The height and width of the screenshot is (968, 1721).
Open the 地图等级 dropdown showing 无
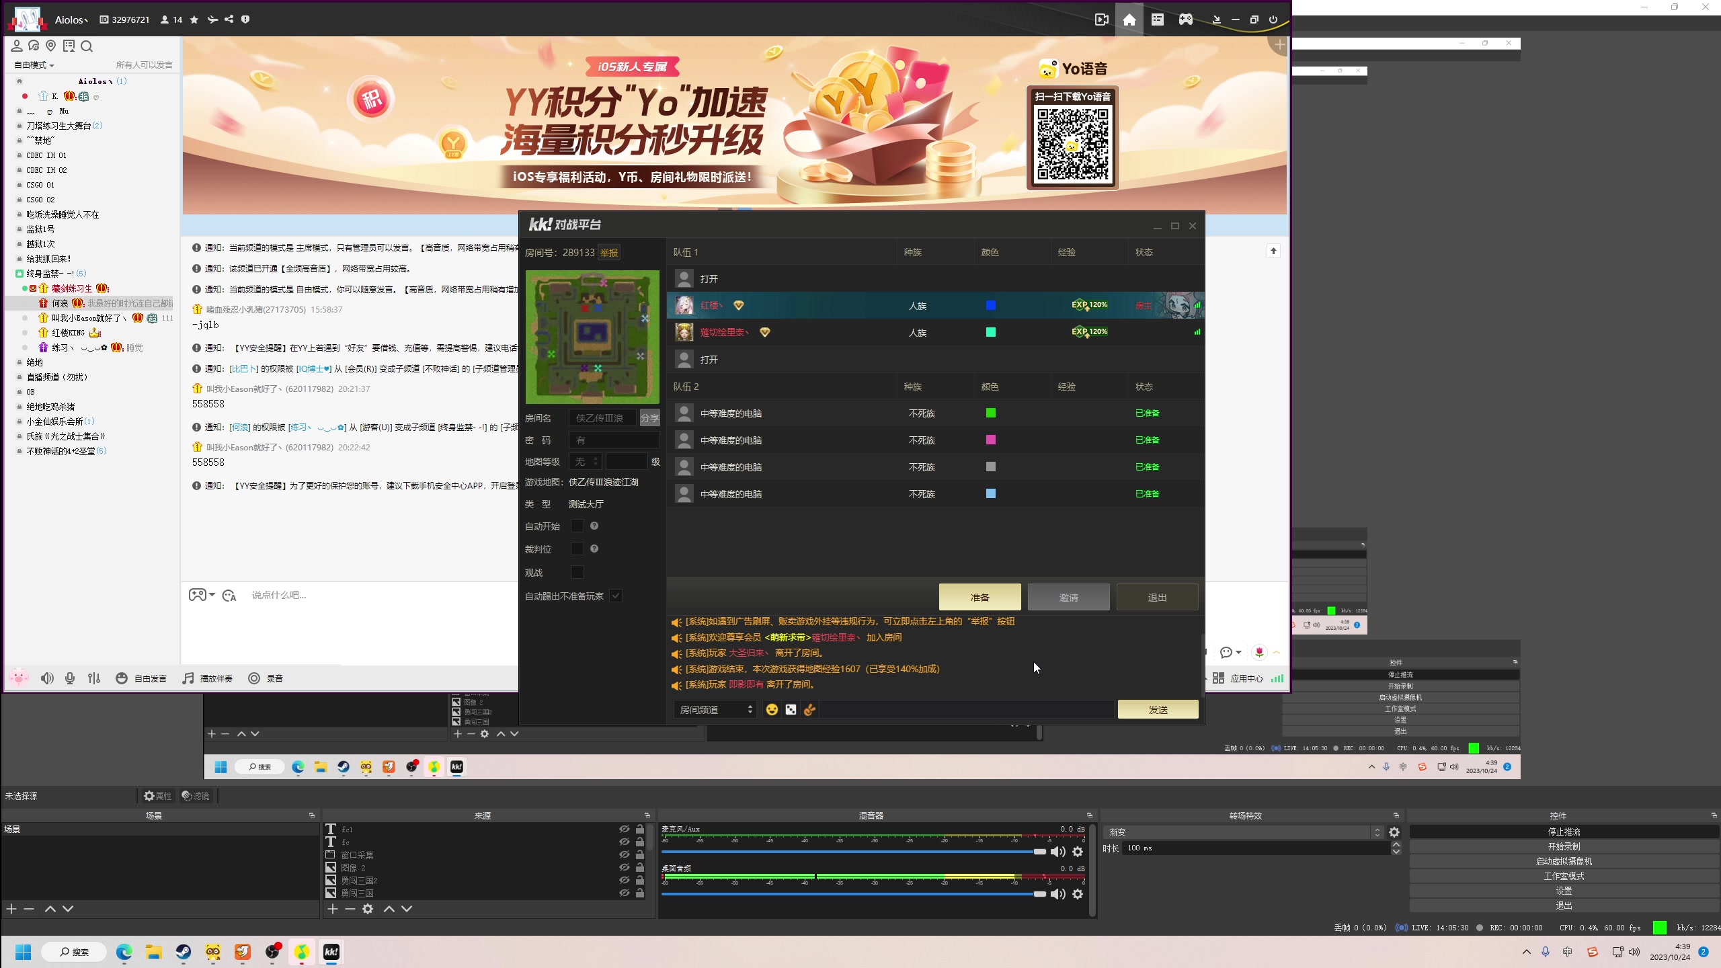pyautogui.click(x=585, y=462)
